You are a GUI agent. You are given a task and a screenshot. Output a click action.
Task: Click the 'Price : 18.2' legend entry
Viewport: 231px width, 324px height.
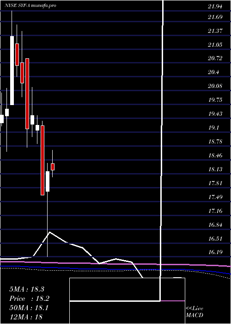click(x=29, y=299)
